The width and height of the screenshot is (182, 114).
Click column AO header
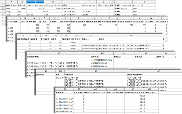tap(159, 71)
